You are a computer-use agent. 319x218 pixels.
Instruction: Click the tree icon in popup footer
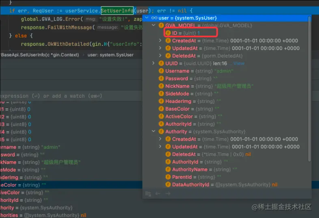pos(148,194)
